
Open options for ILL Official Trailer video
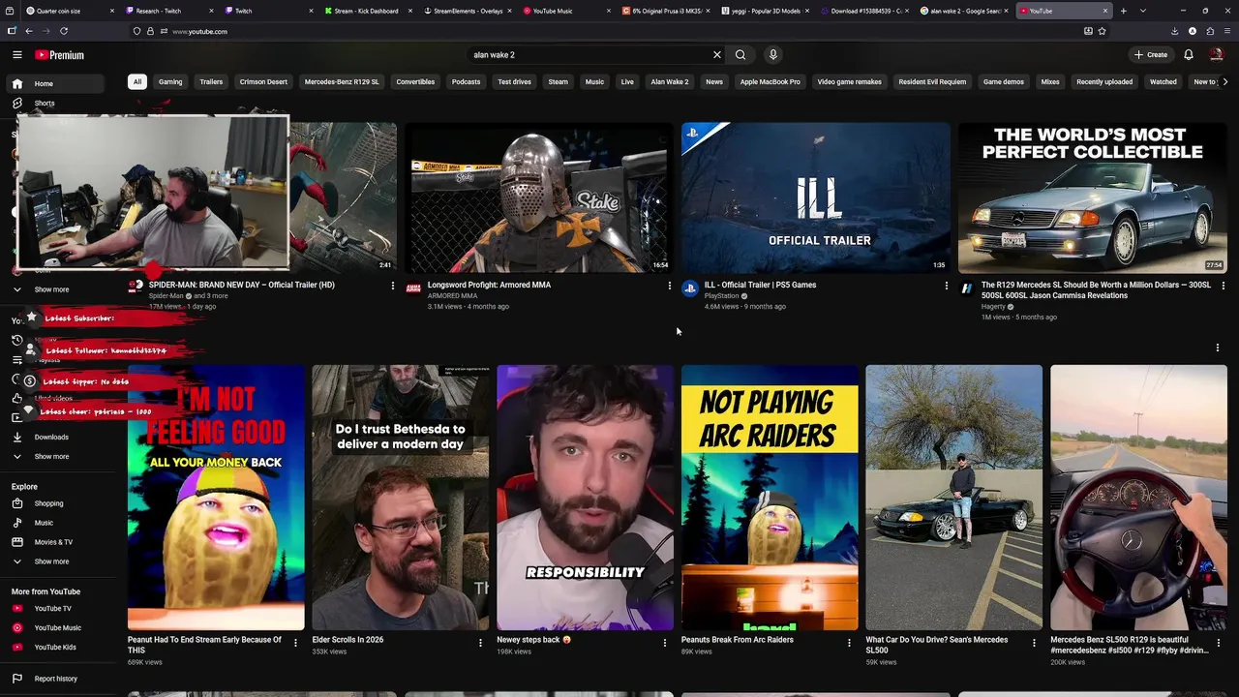pos(946,286)
